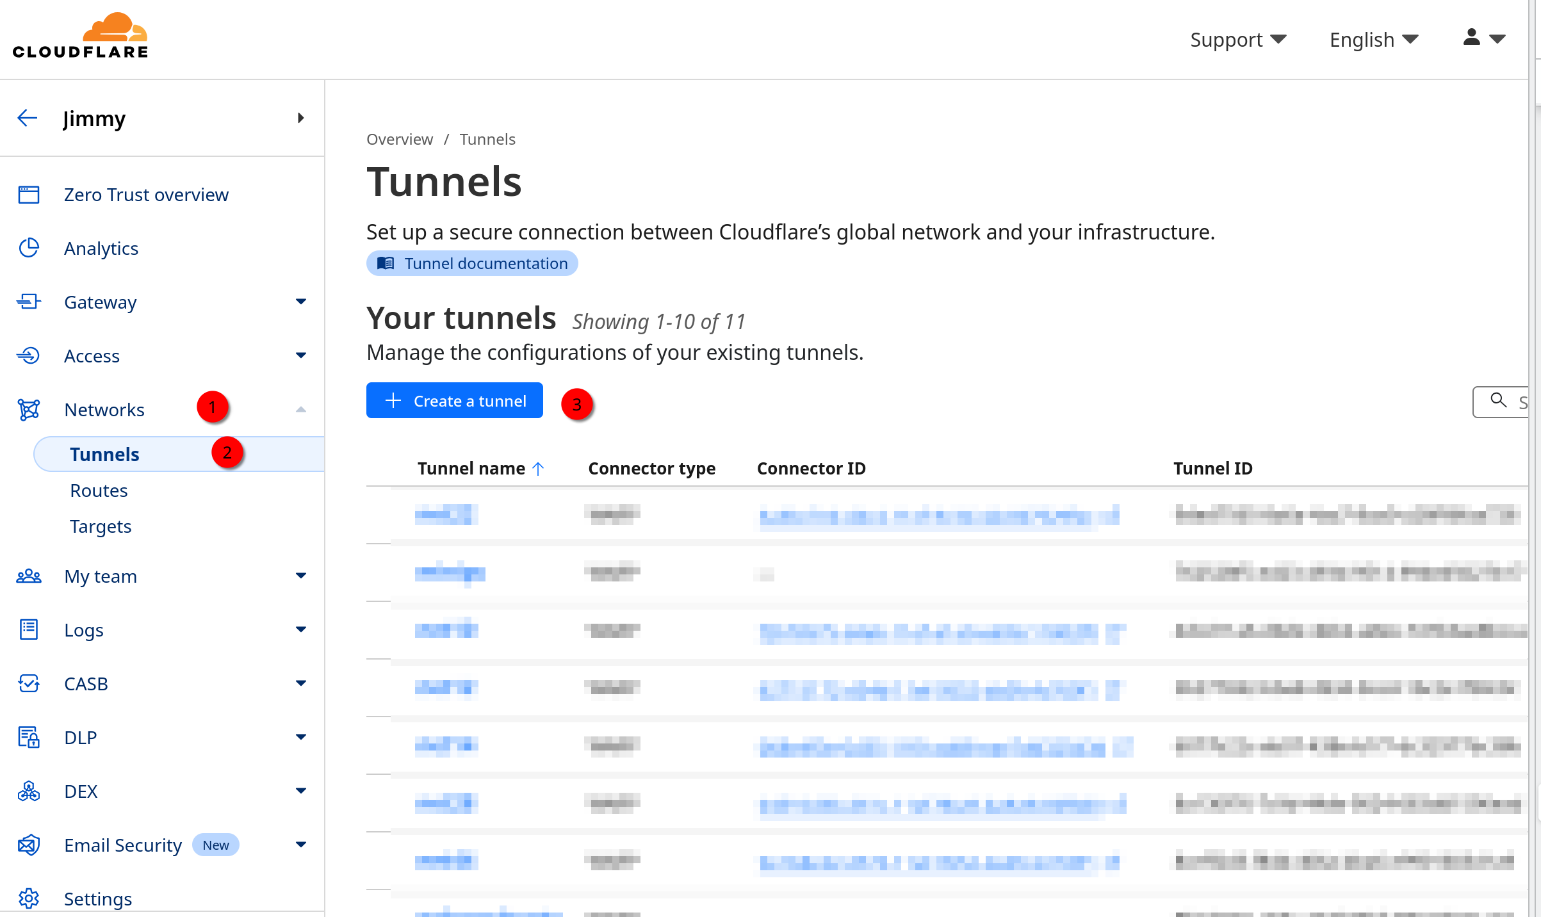
Task: Click the Tunnel ID column header
Action: [1213, 469]
